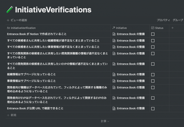
Task: Click the plus icon beside 新規
Action: click(8, 115)
